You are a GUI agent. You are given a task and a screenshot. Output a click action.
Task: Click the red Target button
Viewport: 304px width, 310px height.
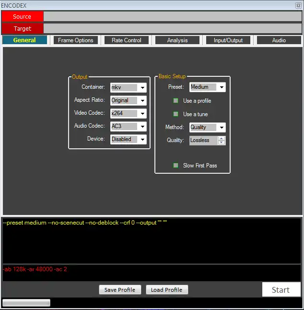[23, 28]
